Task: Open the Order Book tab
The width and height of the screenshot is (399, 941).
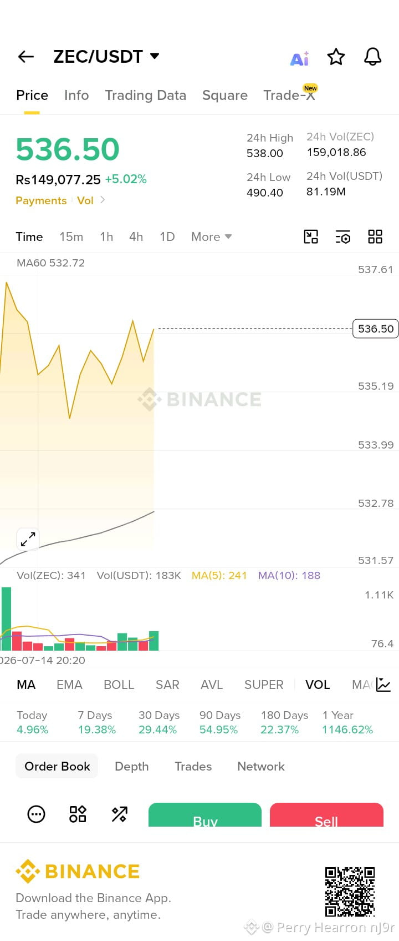Action: click(x=57, y=766)
